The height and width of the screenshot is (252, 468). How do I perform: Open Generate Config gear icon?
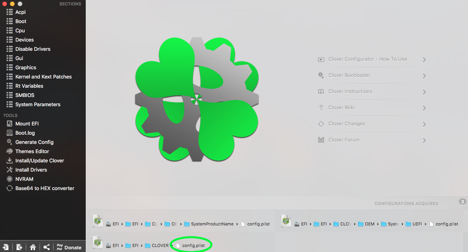click(10, 142)
